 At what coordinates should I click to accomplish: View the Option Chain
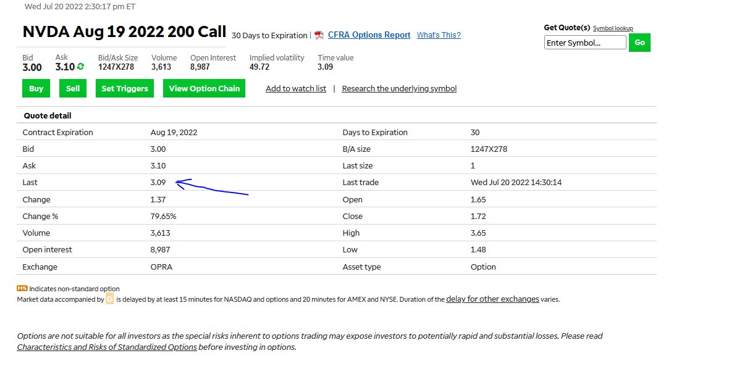(x=204, y=88)
